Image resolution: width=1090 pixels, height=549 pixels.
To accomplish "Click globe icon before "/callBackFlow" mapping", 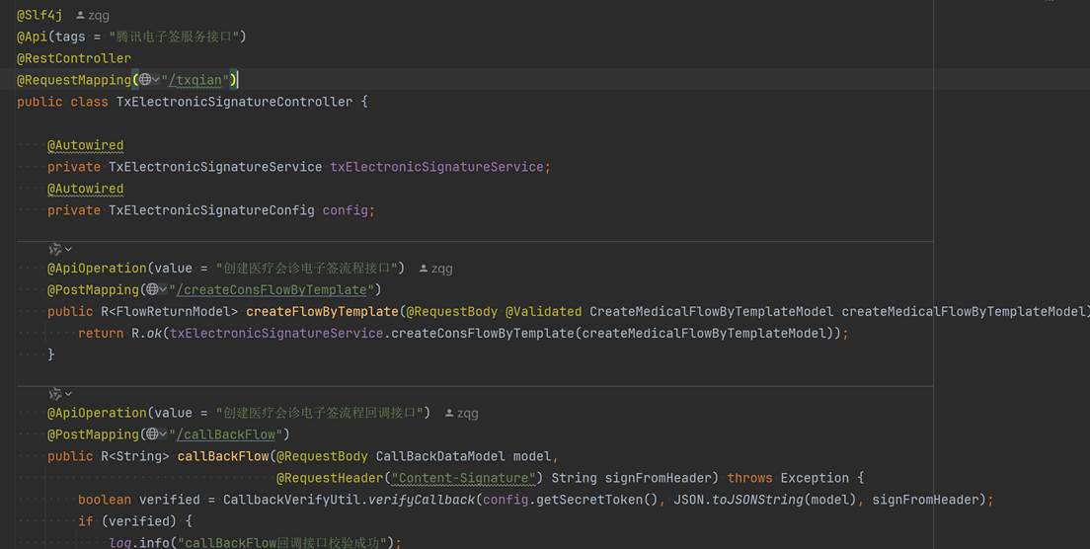I will click(x=151, y=434).
